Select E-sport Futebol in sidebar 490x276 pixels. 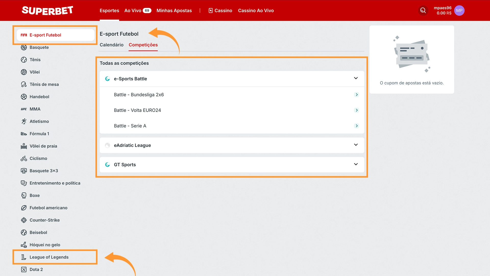coord(55,35)
